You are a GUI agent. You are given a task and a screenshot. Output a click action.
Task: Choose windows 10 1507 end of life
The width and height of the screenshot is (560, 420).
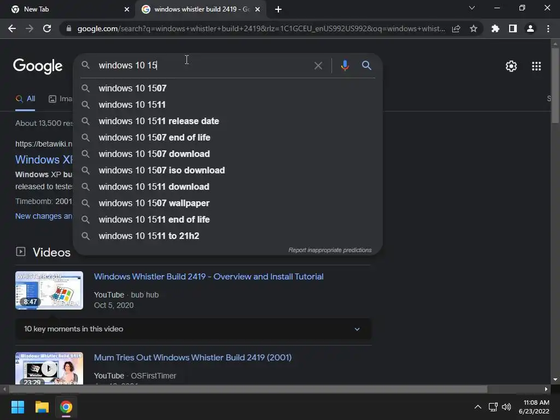pyautogui.click(x=227, y=137)
